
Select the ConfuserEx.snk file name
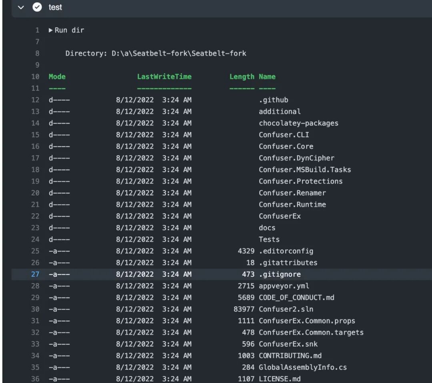288,344
